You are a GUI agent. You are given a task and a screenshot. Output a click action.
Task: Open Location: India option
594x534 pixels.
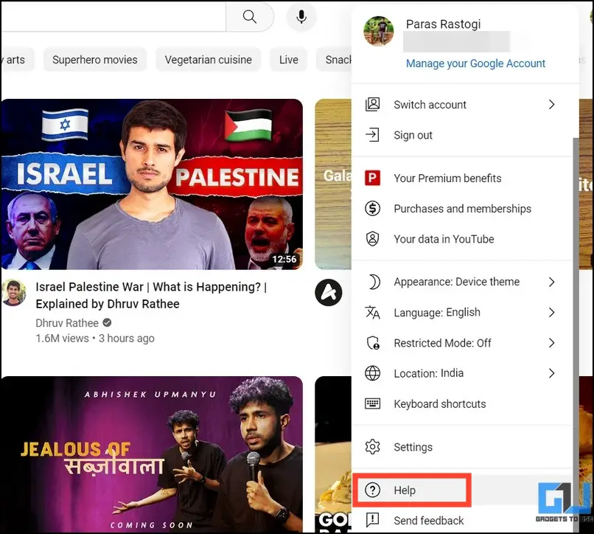[462, 373]
